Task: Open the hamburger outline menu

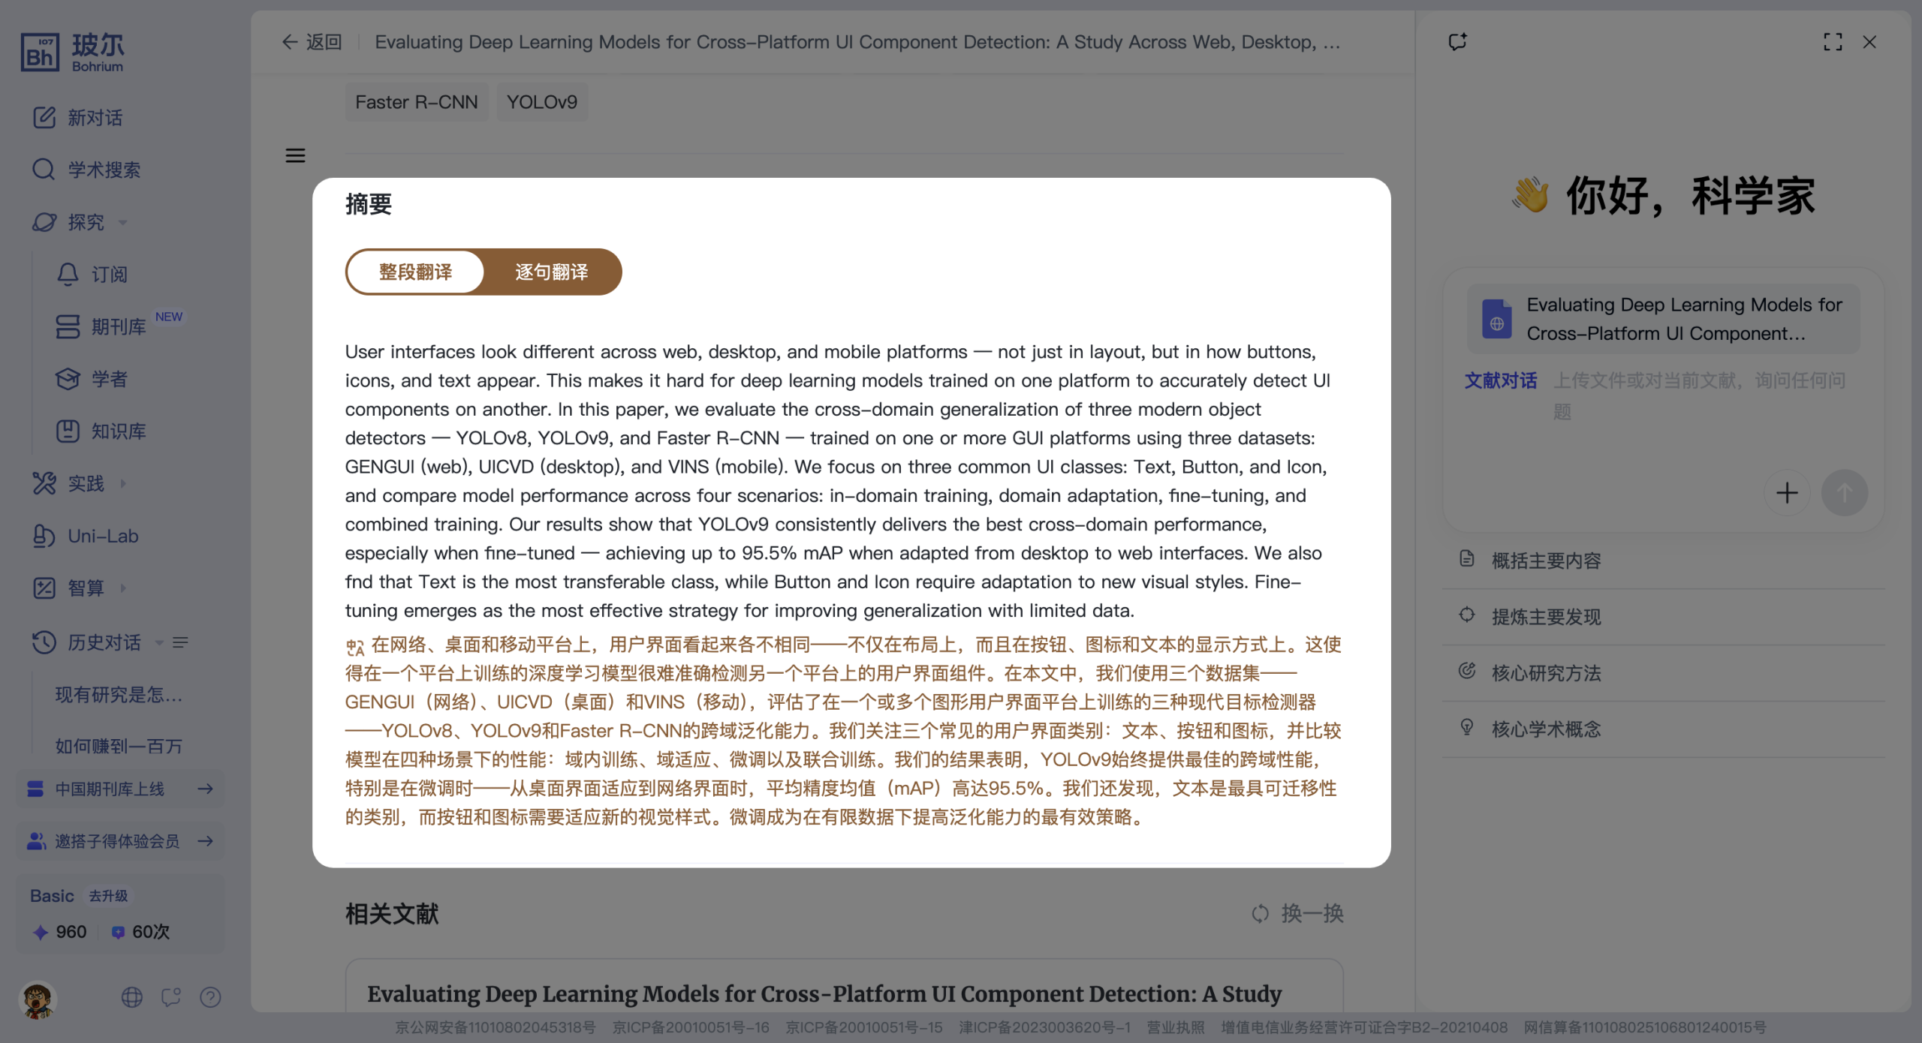Action: point(295,155)
